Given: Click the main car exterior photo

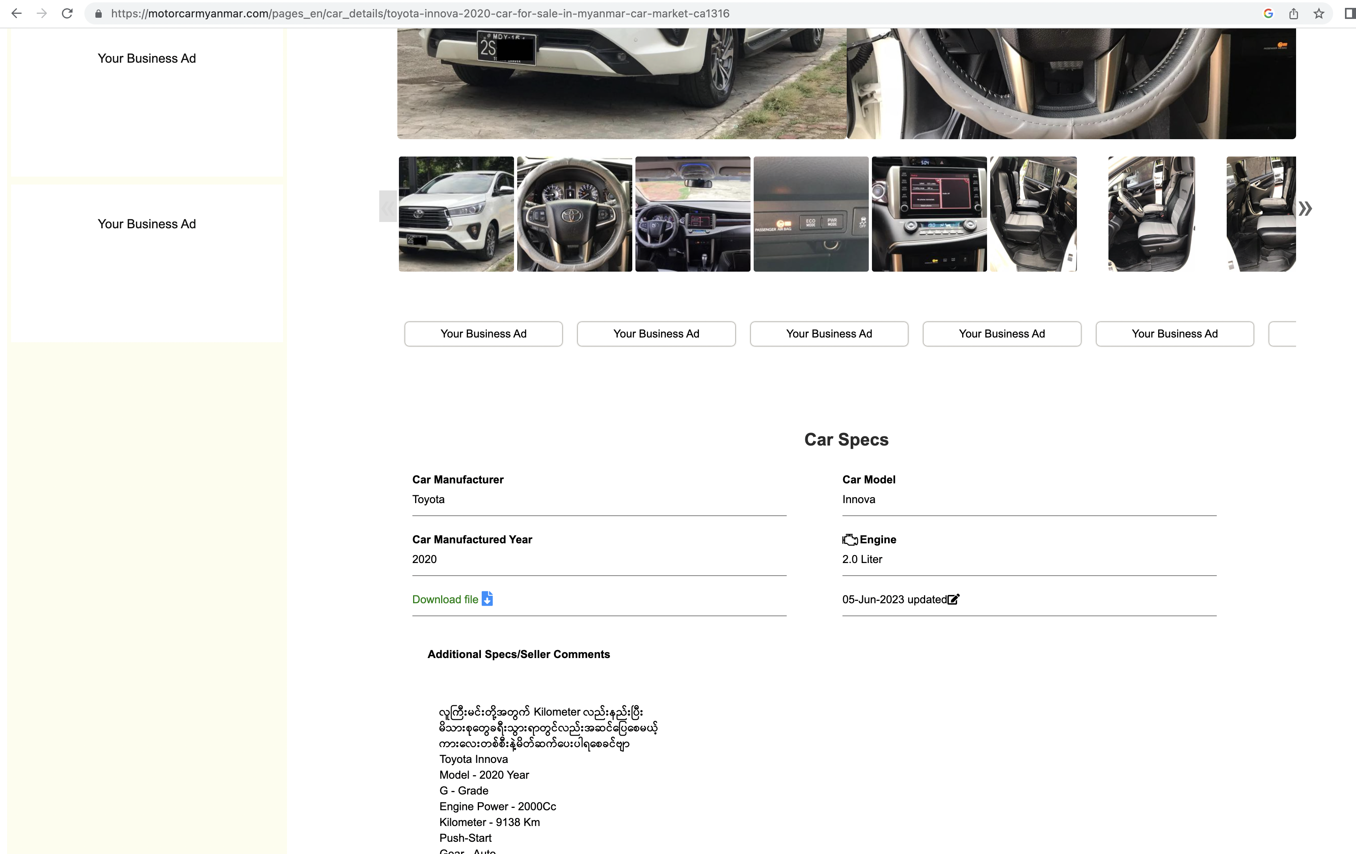Looking at the screenshot, I should (x=622, y=83).
